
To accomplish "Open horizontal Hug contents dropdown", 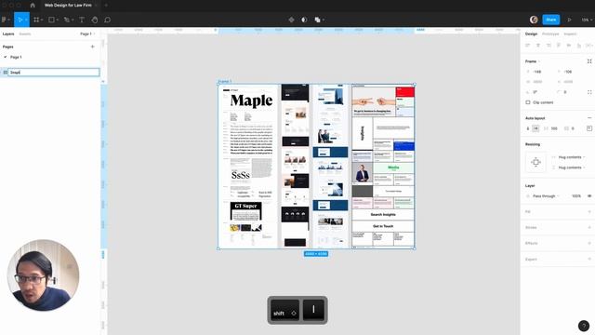I will [x=571, y=157].
